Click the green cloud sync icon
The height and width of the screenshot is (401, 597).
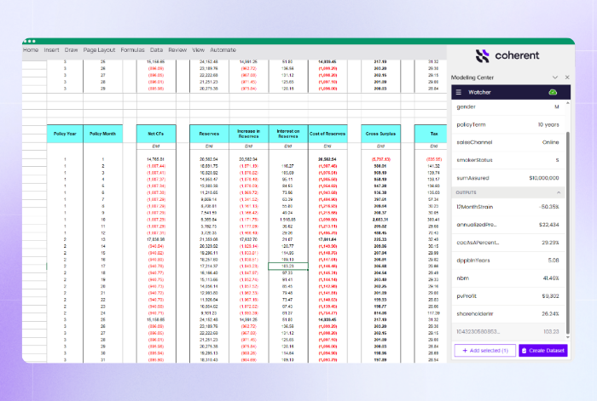(552, 92)
